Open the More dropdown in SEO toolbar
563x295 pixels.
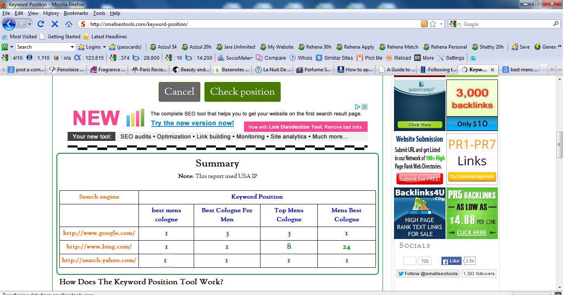424,58
